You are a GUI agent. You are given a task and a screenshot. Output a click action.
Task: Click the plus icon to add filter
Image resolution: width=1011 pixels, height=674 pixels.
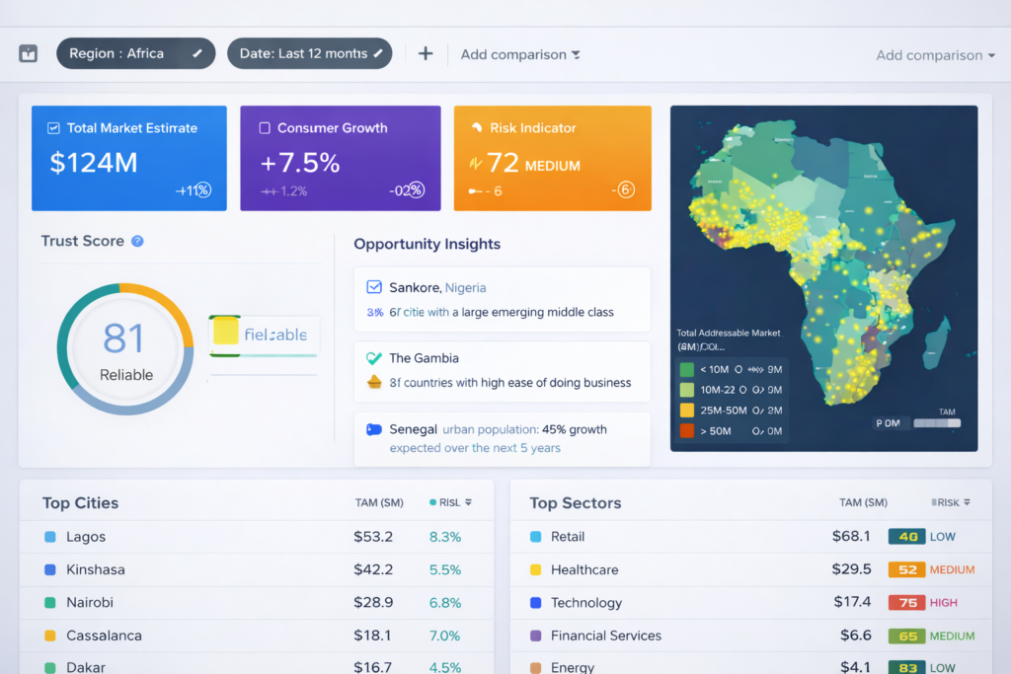click(426, 53)
